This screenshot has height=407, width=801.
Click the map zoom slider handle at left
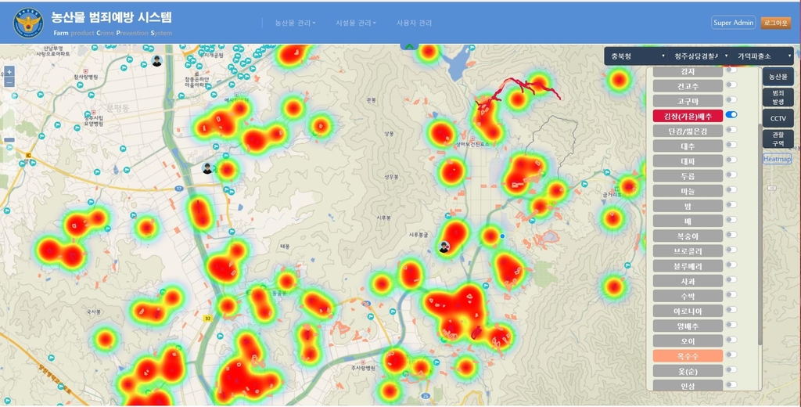(x=9, y=139)
